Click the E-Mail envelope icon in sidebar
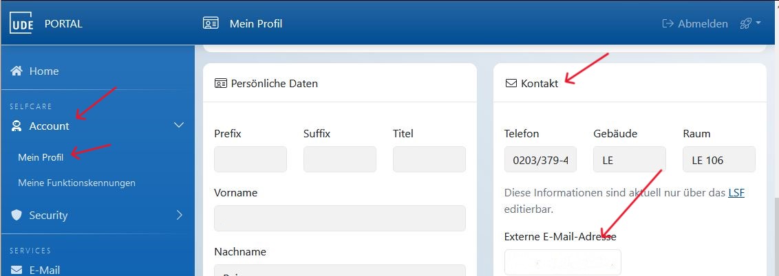 17,270
